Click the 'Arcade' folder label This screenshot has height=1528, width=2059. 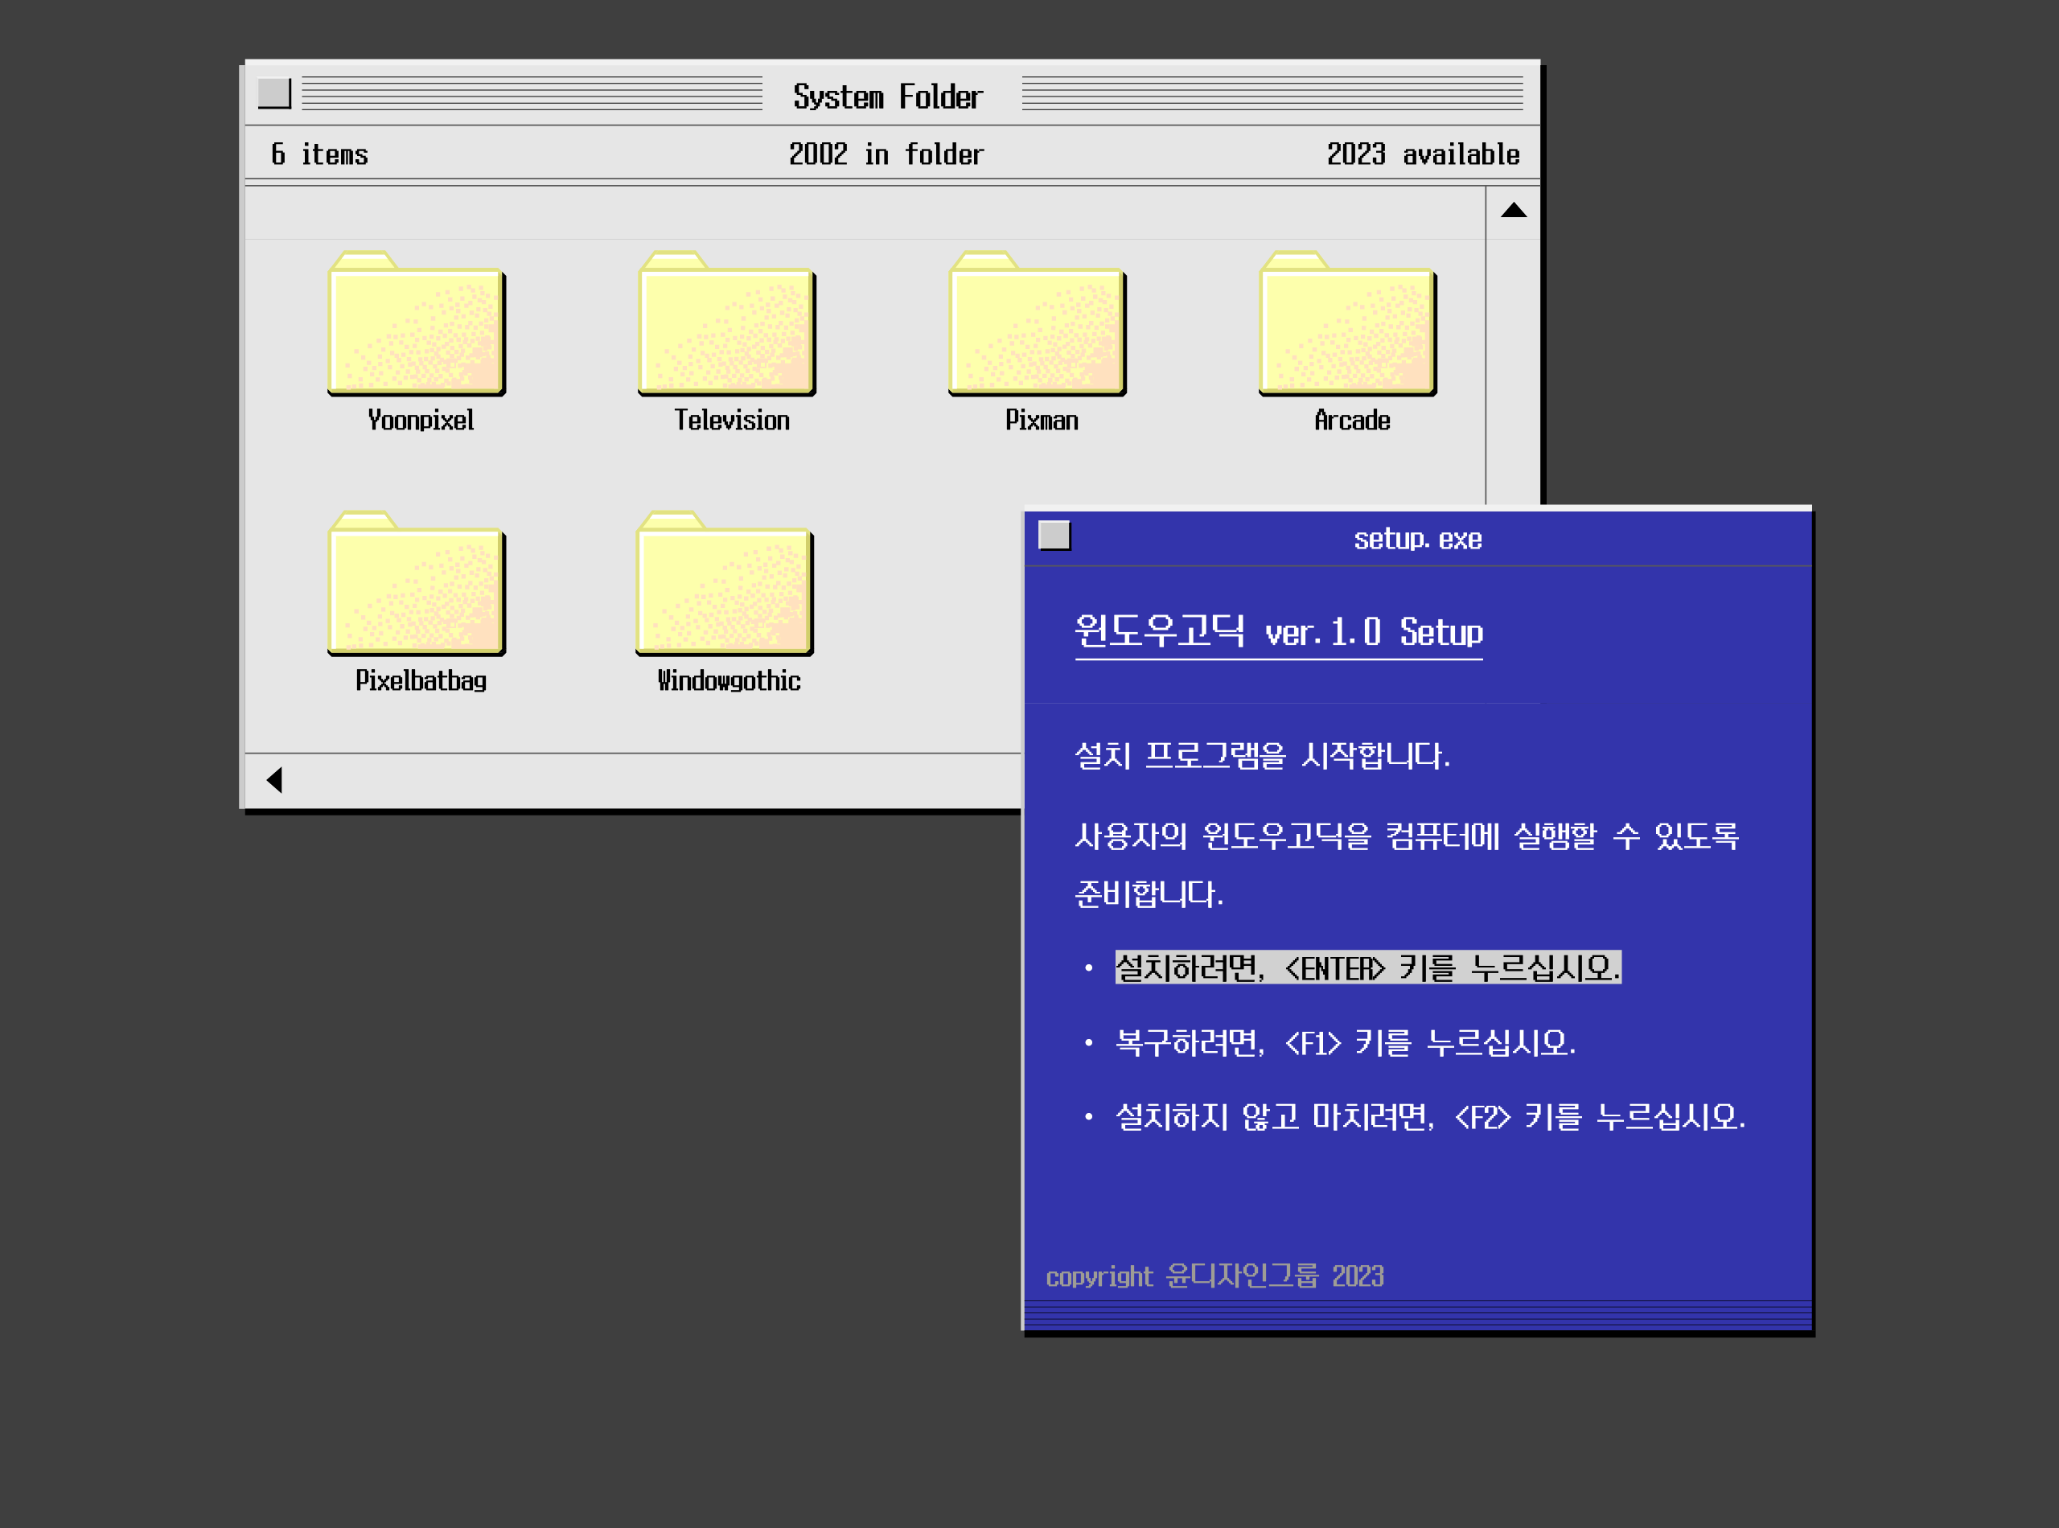click(x=1352, y=420)
